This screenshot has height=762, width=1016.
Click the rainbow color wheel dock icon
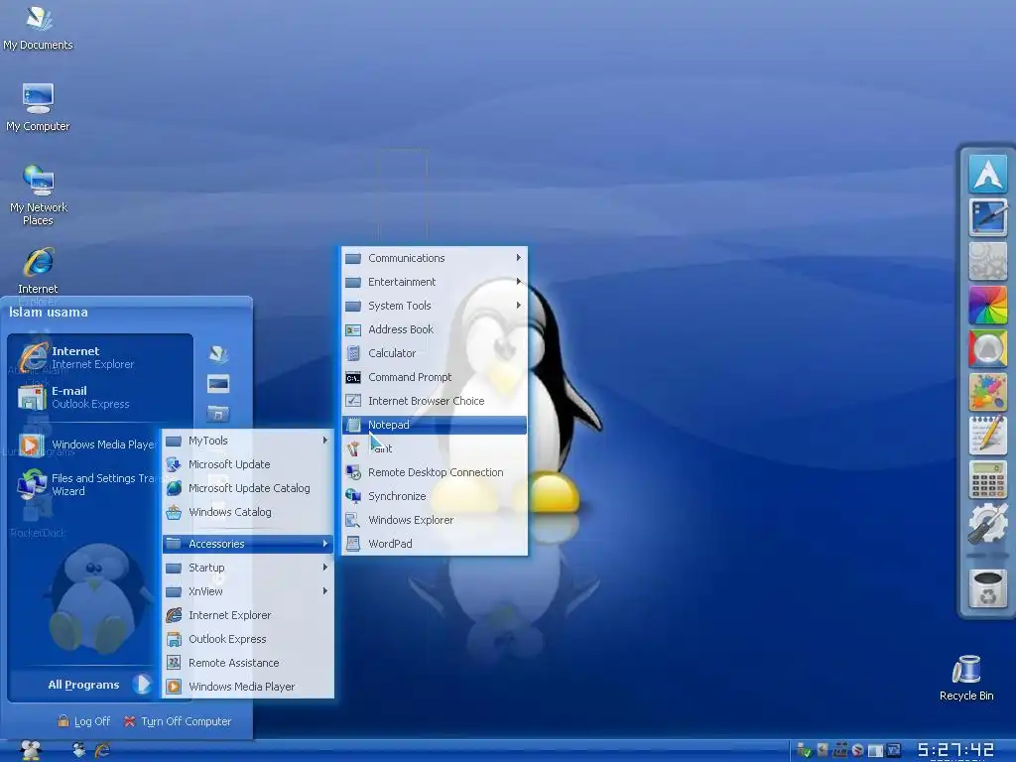pos(987,305)
